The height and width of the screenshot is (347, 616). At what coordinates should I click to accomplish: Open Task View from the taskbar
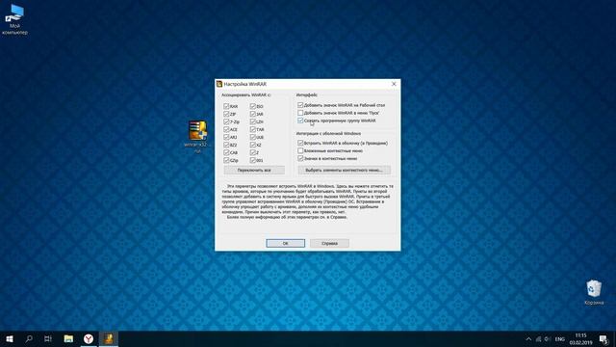[48, 338]
